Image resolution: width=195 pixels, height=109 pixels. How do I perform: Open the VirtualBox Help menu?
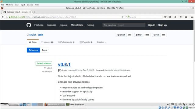coord(37,5)
